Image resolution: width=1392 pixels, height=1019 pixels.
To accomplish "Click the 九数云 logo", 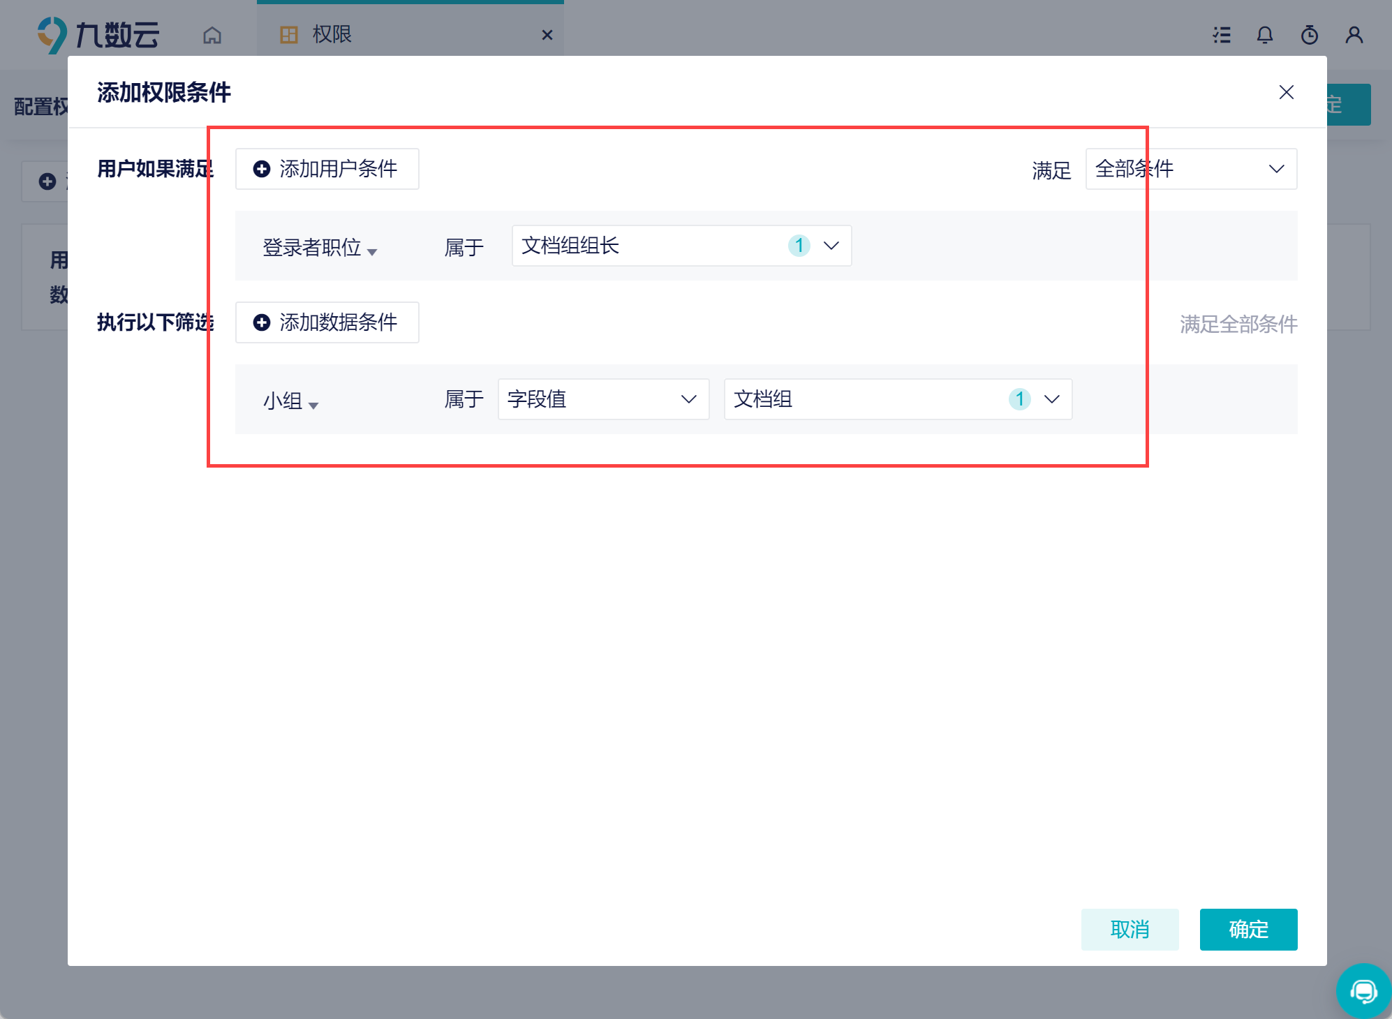I will [x=98, y=35].
